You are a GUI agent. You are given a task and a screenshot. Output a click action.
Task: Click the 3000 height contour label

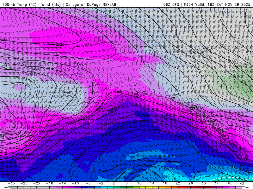(118, 92)
